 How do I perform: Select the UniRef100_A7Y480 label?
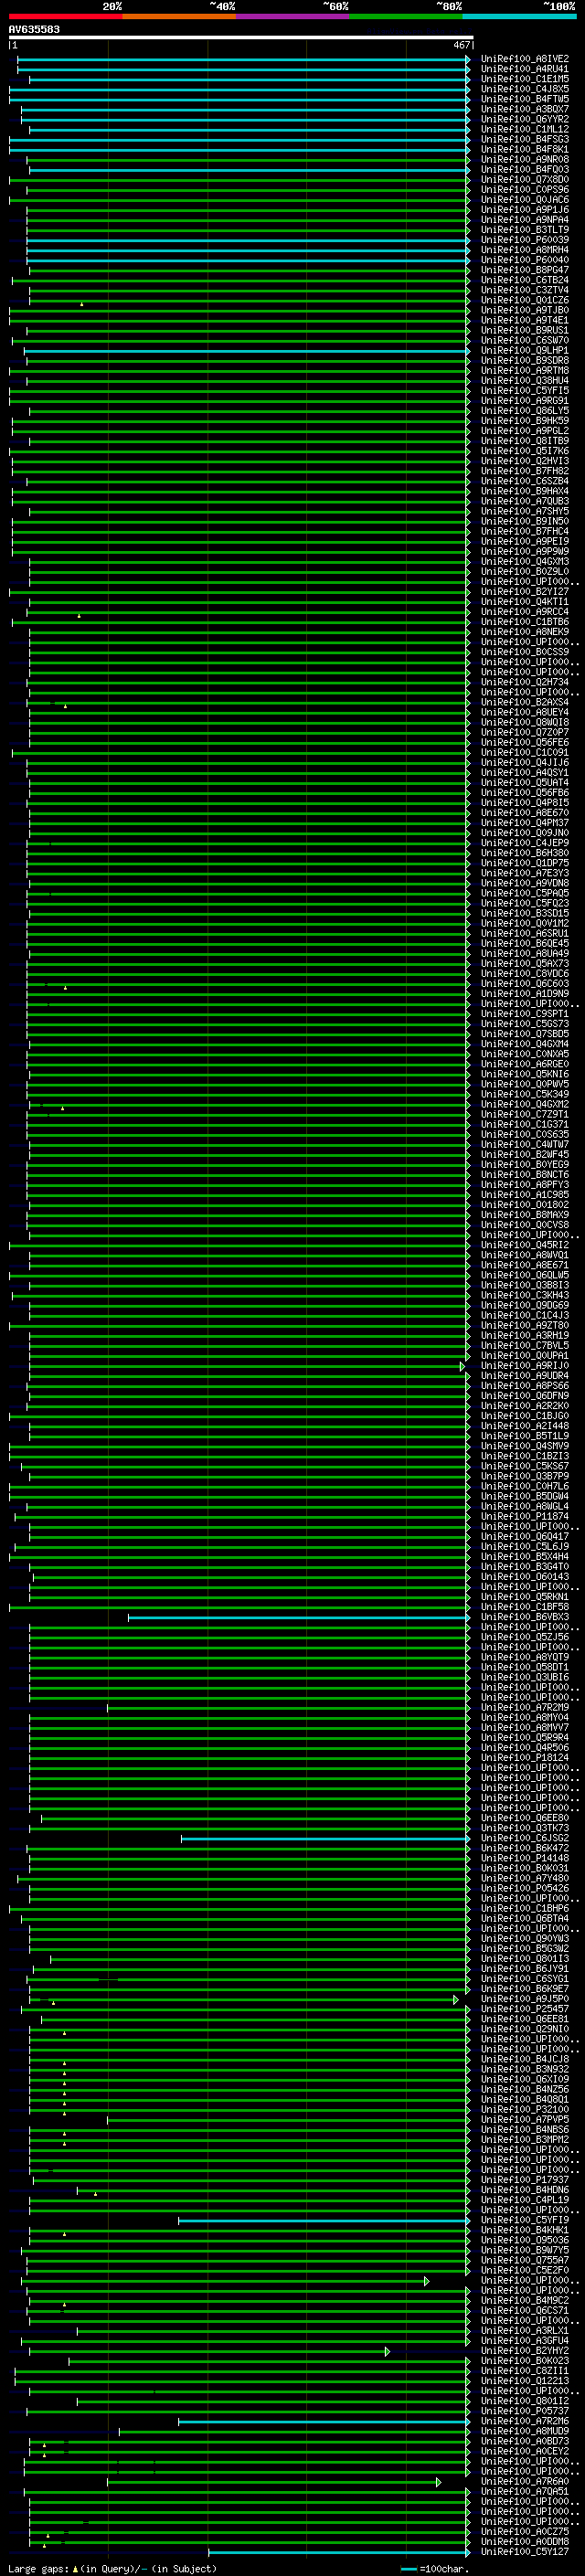(x=525, y=1878)
